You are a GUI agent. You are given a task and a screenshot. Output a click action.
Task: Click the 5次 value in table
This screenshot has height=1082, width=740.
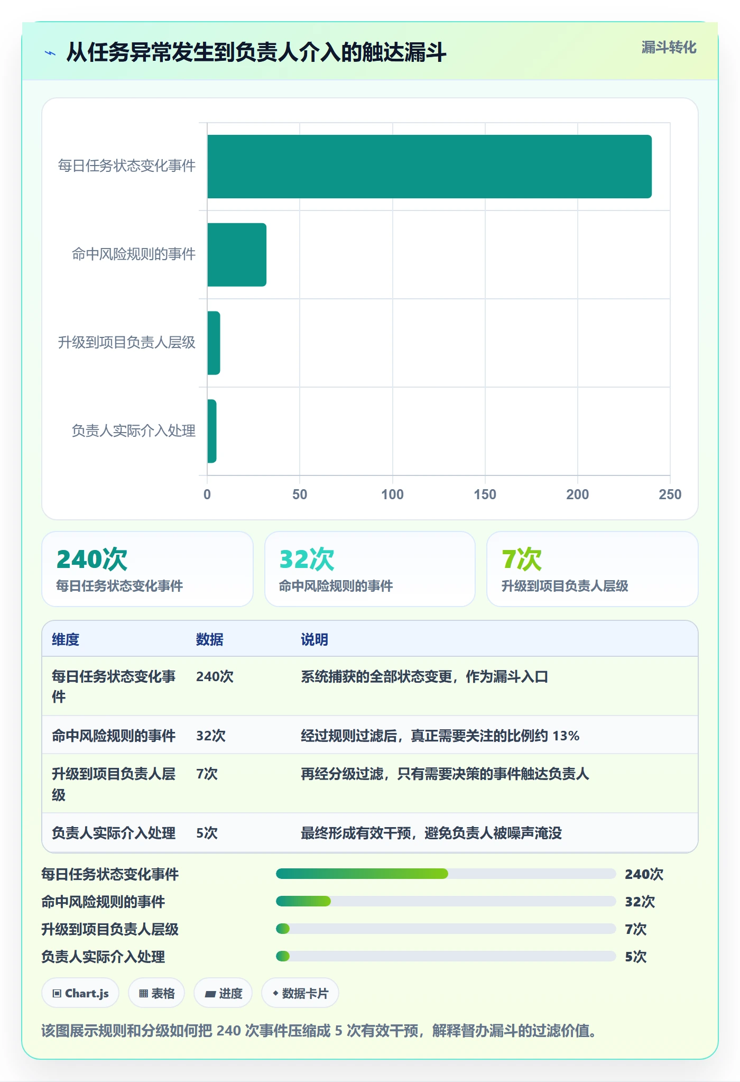(x=207, y=833)
